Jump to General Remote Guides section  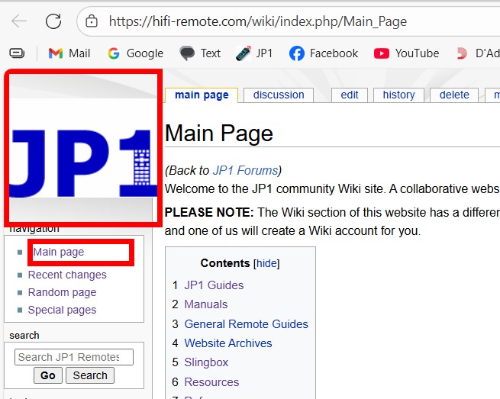tap(246, 324)
